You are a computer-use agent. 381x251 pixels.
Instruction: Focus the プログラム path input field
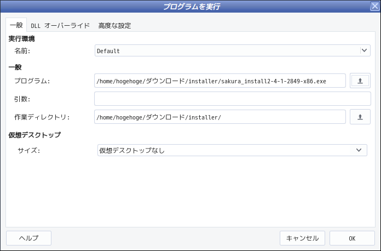pos(220,81)
